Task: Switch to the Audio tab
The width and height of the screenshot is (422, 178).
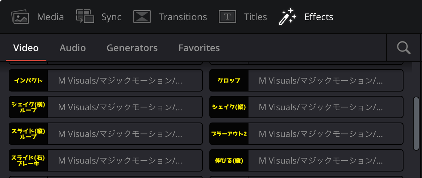Action: pyautogui.click(x=73, y=48)
